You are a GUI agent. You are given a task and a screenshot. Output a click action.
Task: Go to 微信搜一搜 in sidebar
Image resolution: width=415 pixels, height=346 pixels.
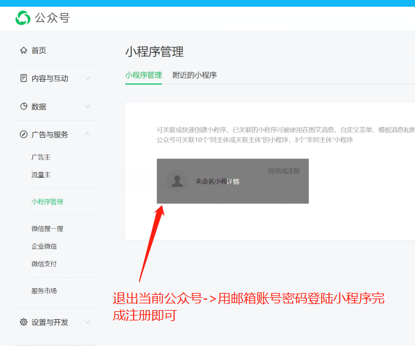point(47,229)
